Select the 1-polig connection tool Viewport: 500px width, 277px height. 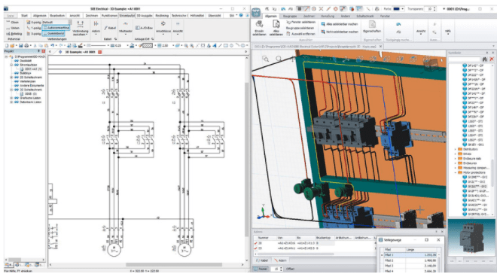pos(34,28)
